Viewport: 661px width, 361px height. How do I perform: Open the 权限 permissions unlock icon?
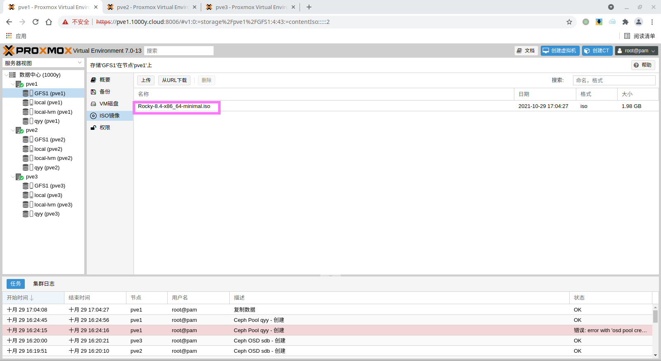93,128
